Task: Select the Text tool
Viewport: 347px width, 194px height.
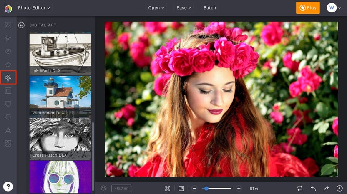Action: pyautogui.click(x=8, y=130)
